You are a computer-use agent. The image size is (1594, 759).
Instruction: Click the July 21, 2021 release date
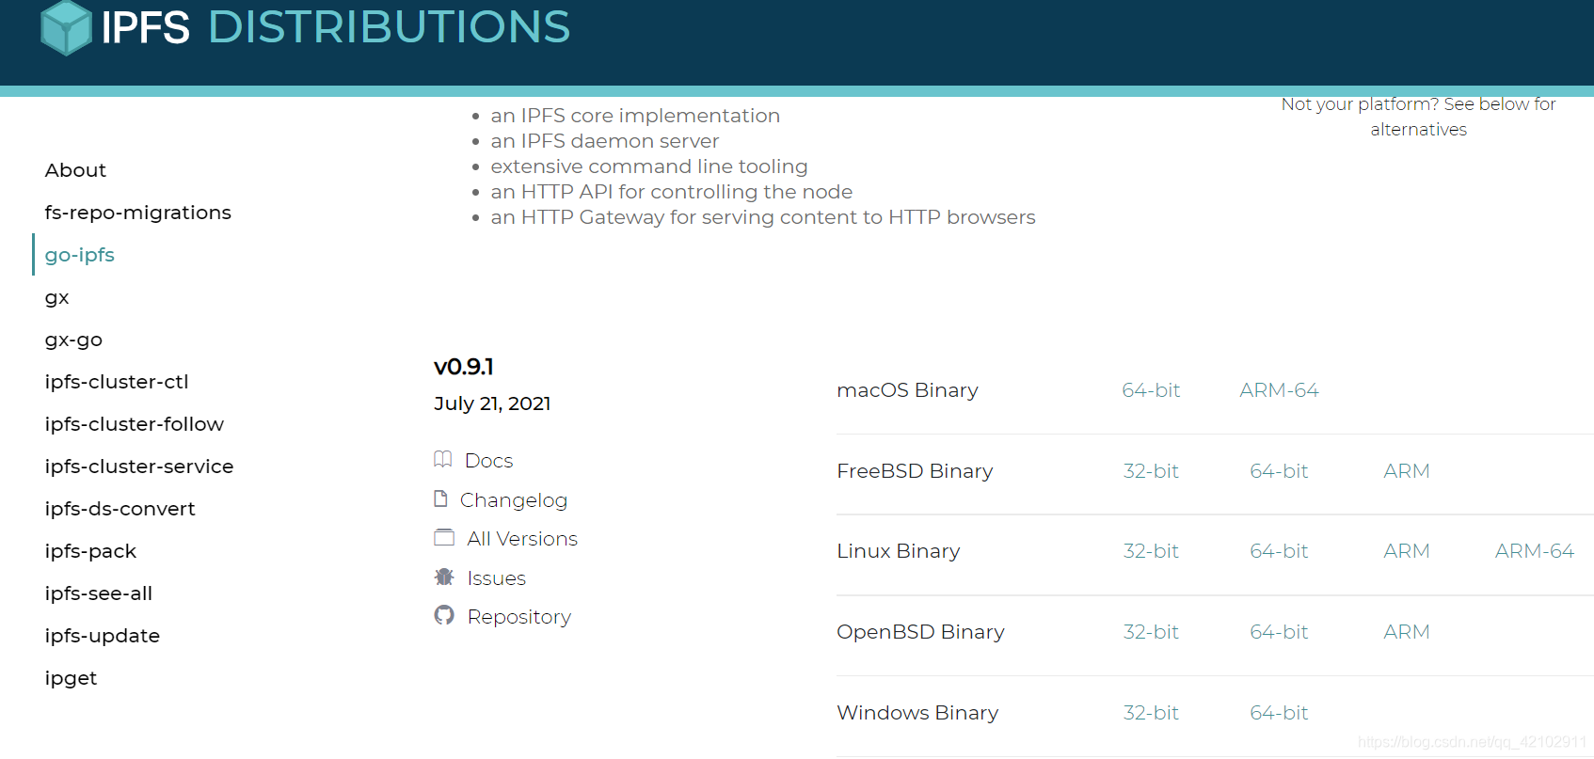pyautogui.click(x=492, y=403)
